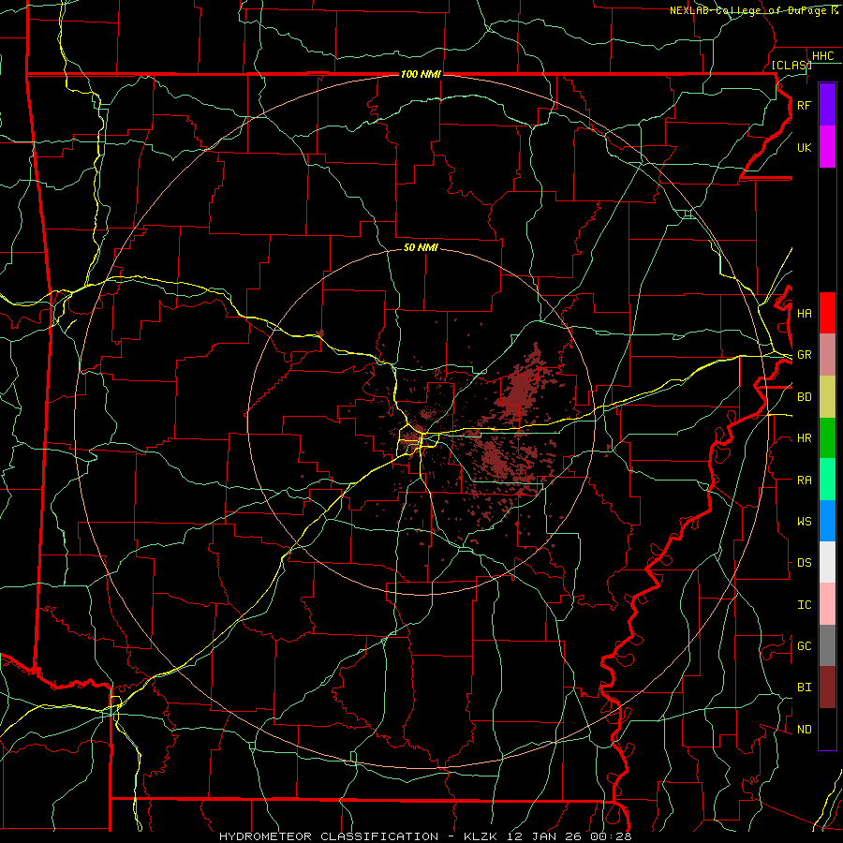Click the GR legend label

[804, 355]
